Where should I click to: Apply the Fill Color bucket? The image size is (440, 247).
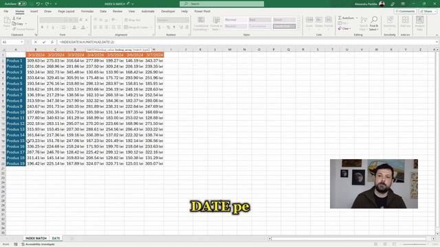pos(74,27)
